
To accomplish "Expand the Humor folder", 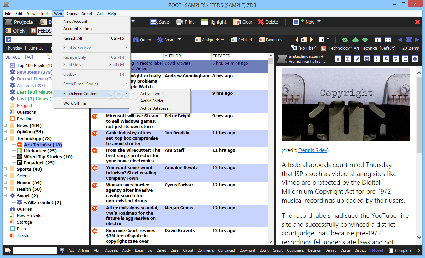I will tap(5, 182).
